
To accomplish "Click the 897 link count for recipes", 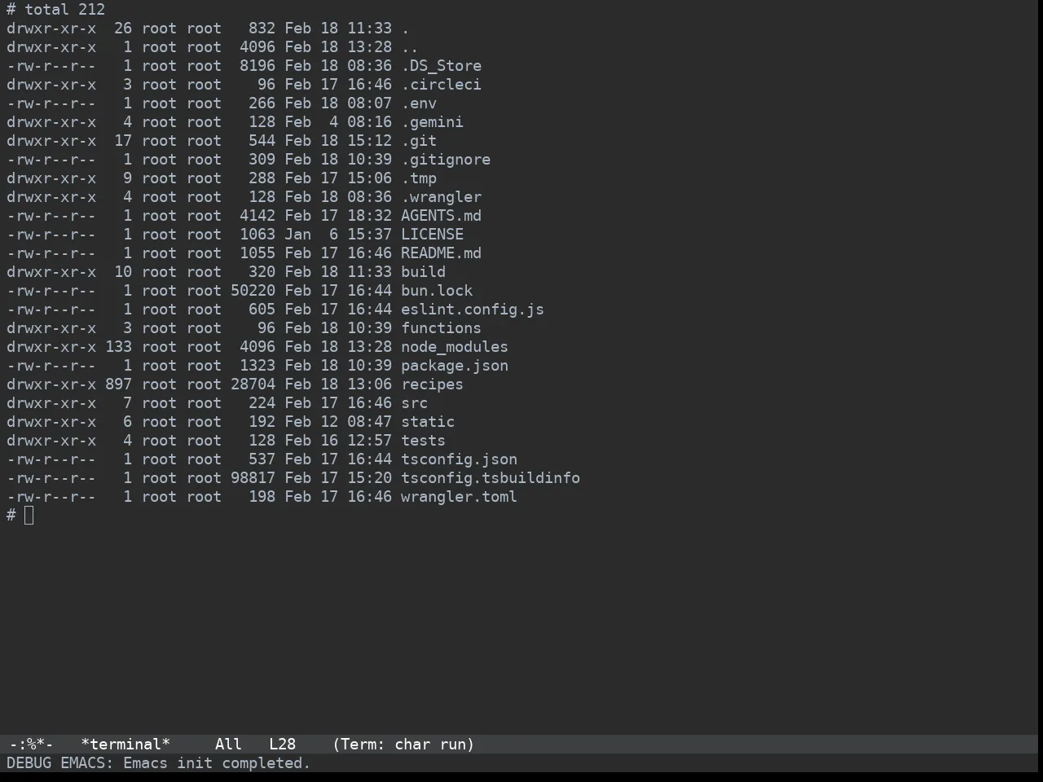I will (118, 384).
